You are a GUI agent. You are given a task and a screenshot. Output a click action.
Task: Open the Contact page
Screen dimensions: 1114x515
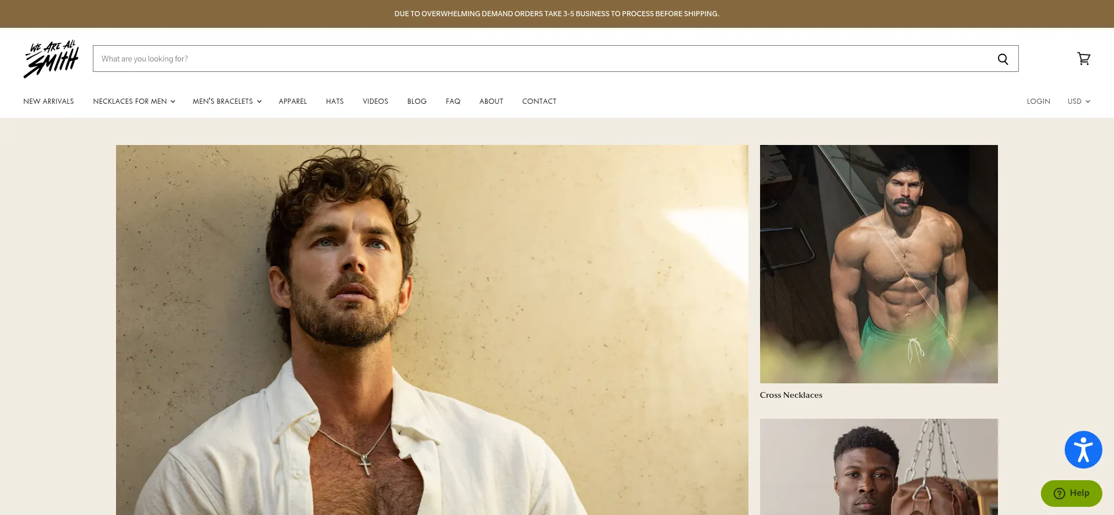pos(540,101)
